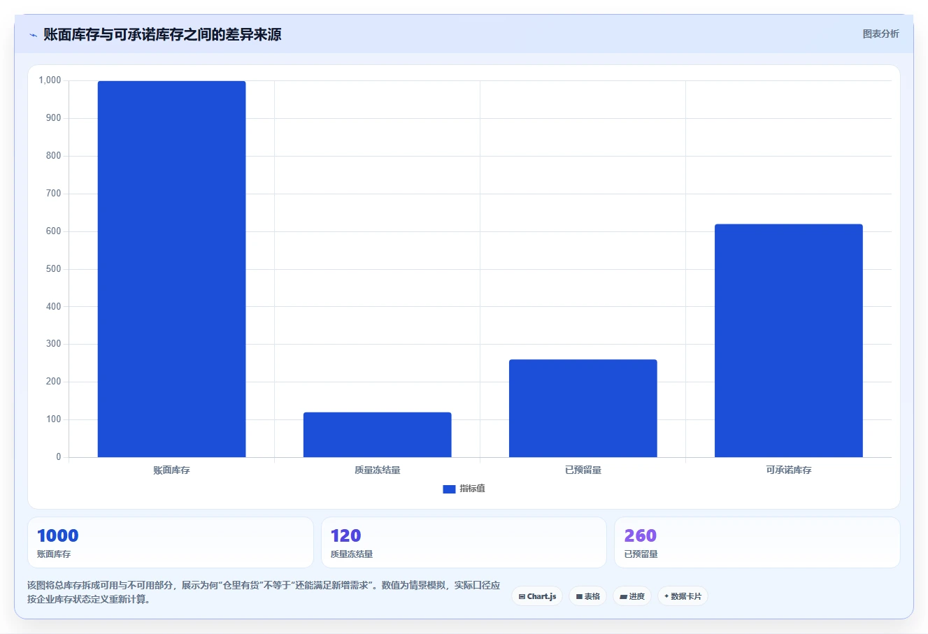Screen dimensions: 928x634
Task: Select the 可承诺库存 bar in chart
Action: click(x=788, y=340)
